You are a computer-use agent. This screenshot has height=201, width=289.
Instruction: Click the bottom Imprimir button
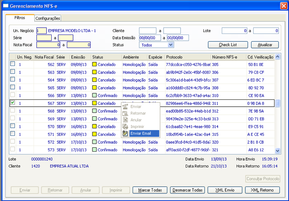pyautogui.click(x=116, y=190)
